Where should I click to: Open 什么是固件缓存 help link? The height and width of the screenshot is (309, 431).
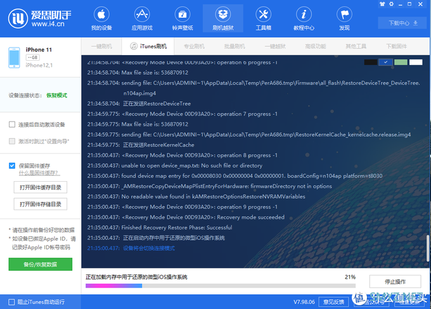39,173
